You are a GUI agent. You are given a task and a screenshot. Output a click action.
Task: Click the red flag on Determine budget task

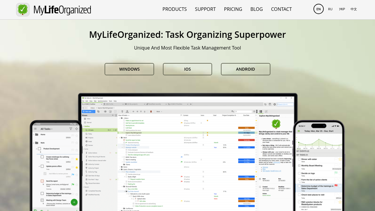[x=336, y=186]
